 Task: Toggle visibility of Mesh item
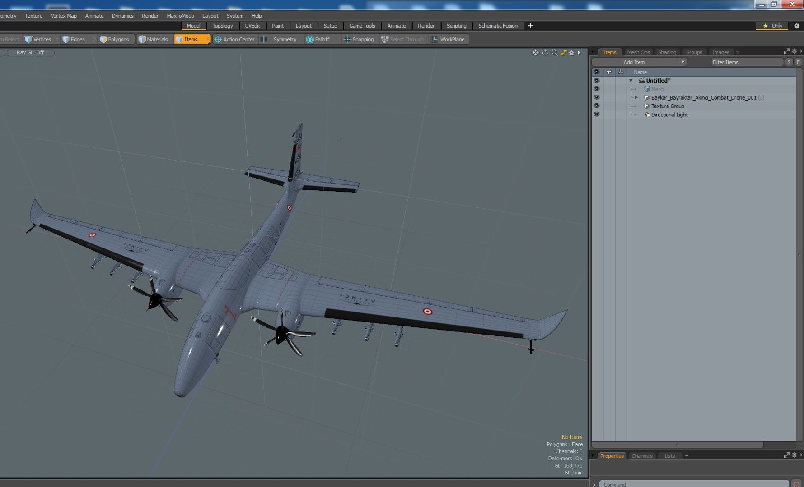tap(596, 89)
